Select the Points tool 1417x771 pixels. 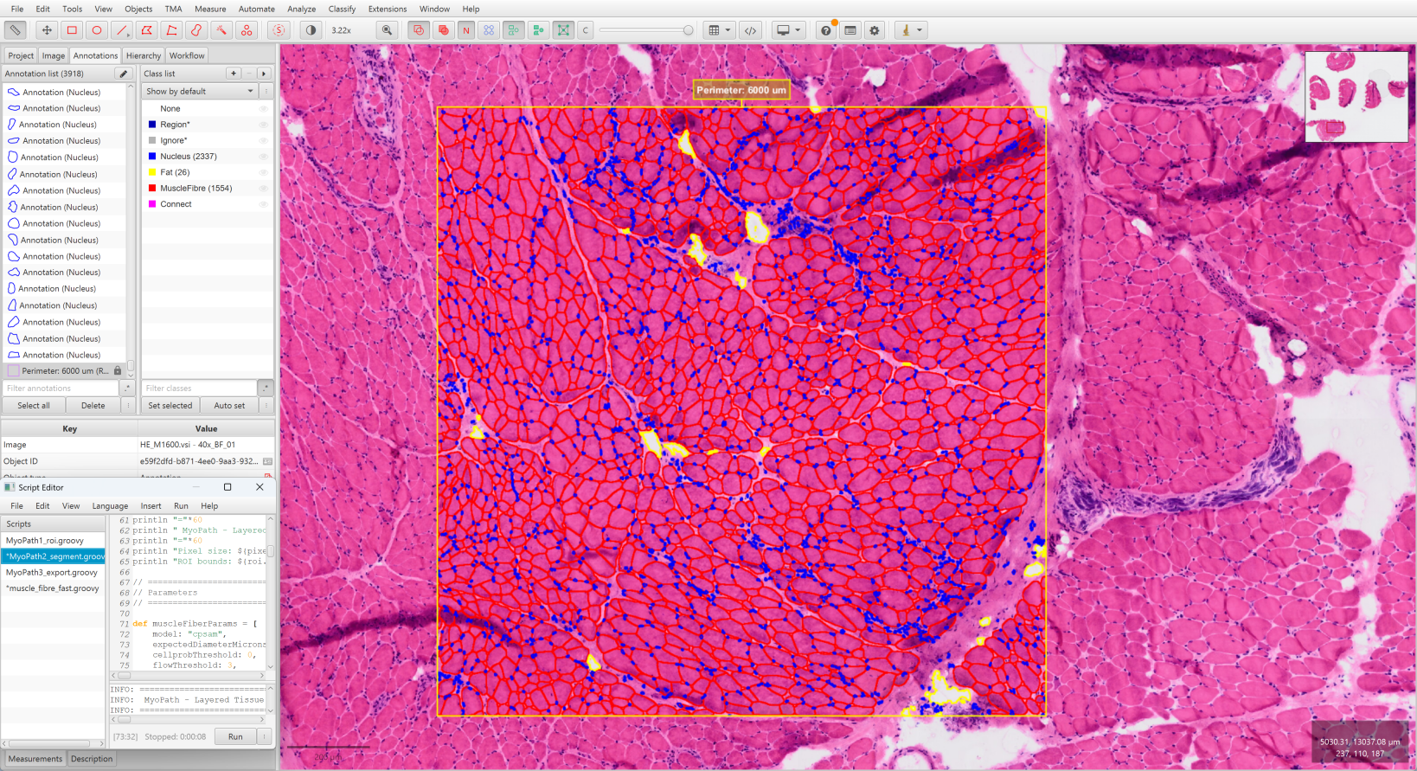(x=247, y=30)
